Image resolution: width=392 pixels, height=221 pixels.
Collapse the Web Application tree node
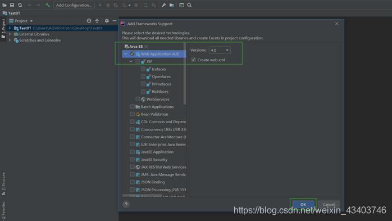click(126, 54)
